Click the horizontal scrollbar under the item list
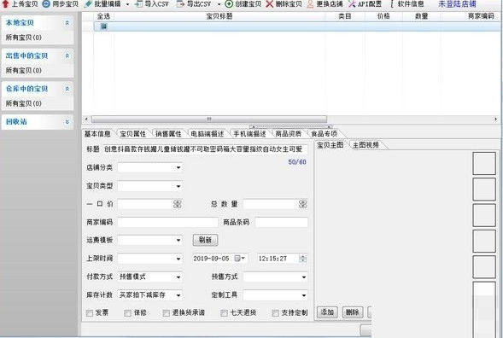 coord(209,119)
